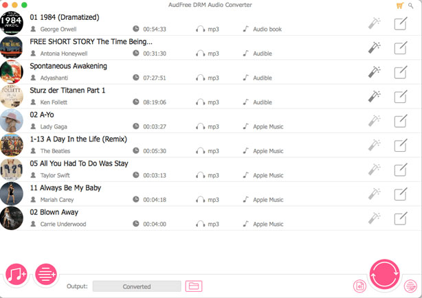The image size is (422, 298).
Task: Open effects wand for Spontaneous Awakening
Action: pos(374,72)
